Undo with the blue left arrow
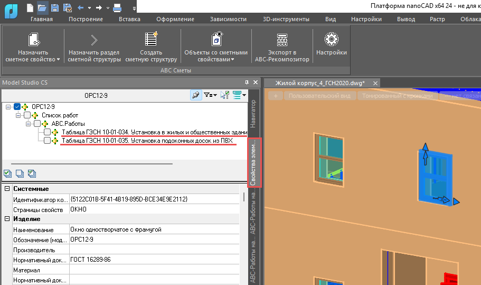The height and width of the screenshot is (285, 481). (x=81, y=8)
